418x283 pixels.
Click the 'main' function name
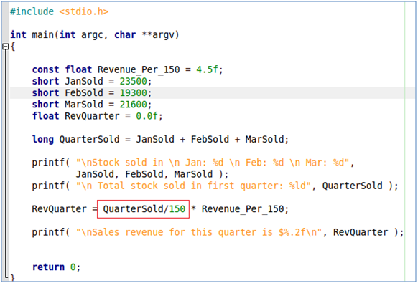(x=43, y=35)
